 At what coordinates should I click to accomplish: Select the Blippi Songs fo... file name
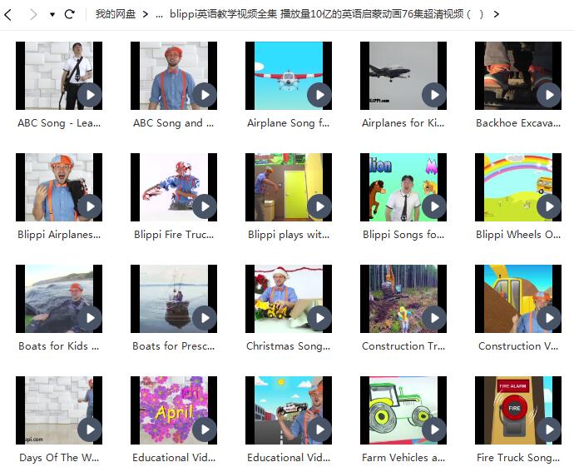tap(403, 235)
